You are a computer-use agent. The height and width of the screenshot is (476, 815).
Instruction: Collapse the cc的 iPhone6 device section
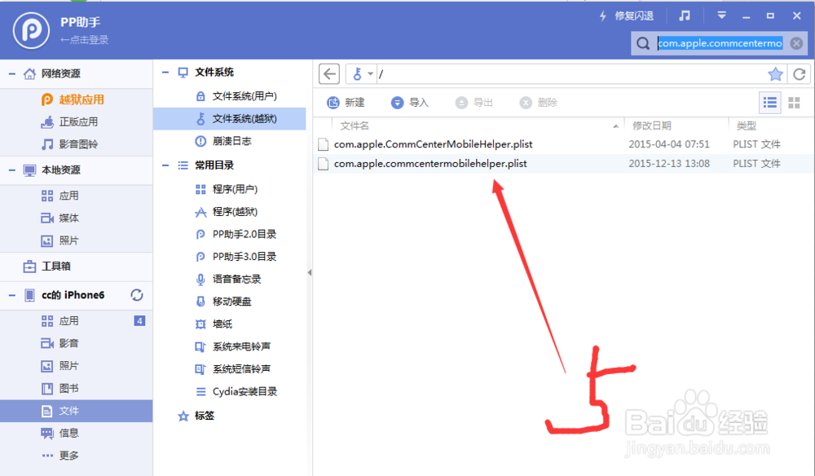point(11,295)
